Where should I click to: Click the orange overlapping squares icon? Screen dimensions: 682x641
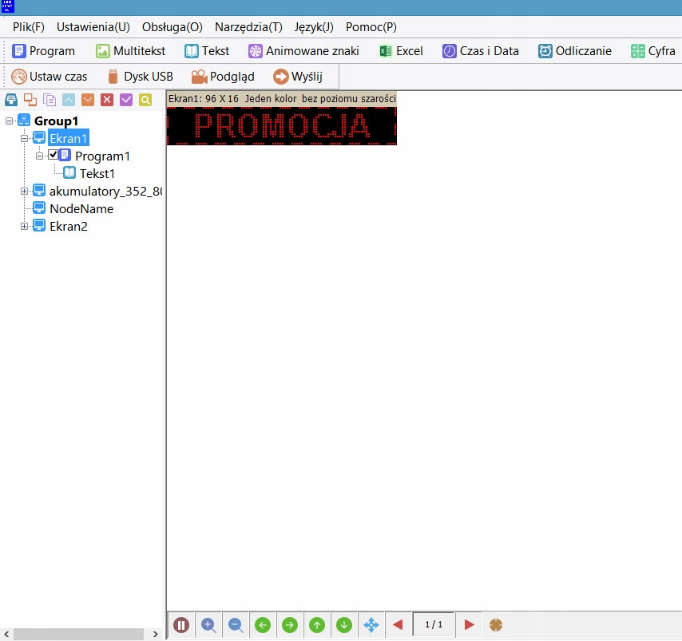pos(30,100)
